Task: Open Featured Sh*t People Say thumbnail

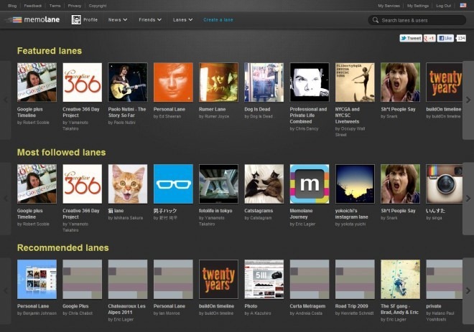Action: (x=401, y=82)
